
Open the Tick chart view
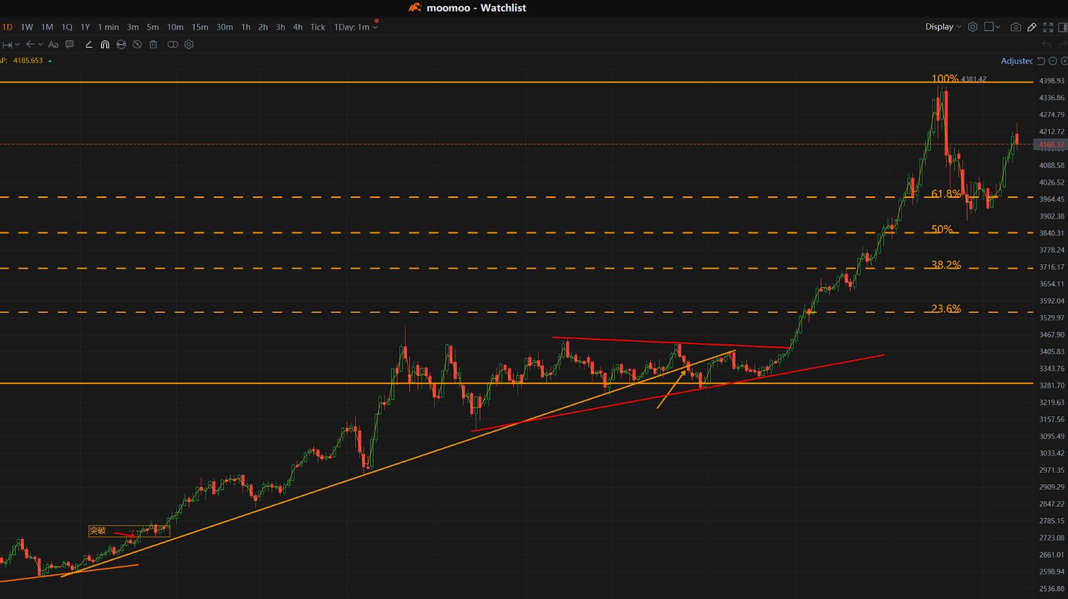(x=318, y=27)
